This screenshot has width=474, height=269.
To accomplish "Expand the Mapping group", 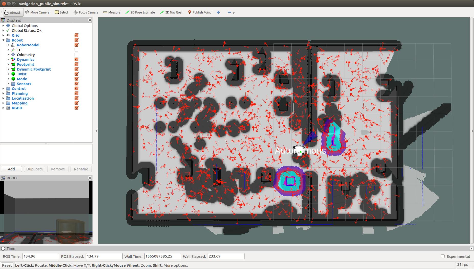I will (x=3, y=103).
